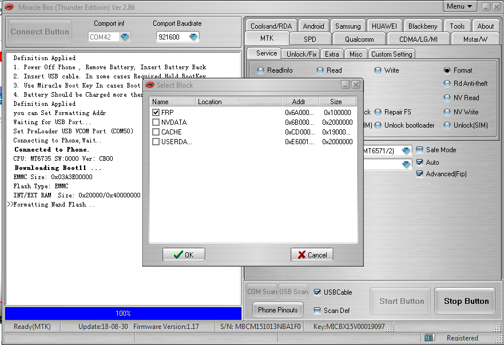This screenshot has width=504, height=345.
Task: Switch to the HUAWEI tab
Action: click(384, 26)
